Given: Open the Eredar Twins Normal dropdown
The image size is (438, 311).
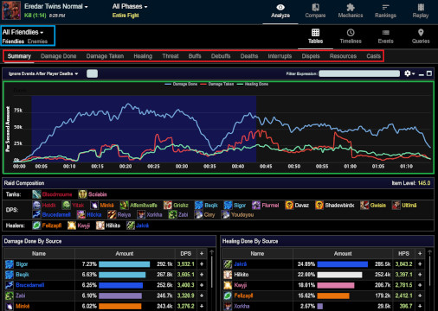Looking at the screenshot, I should 56,6.
